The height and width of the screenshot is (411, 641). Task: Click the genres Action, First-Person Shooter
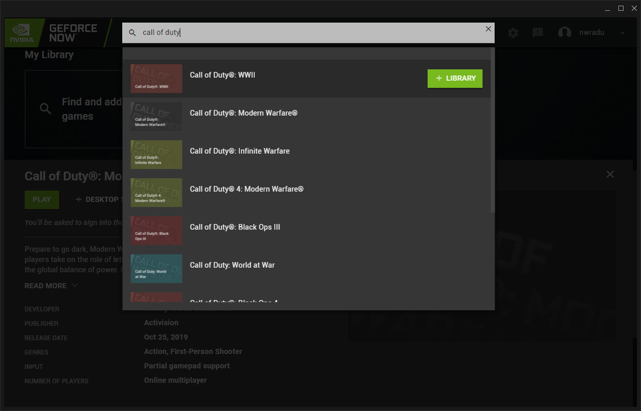pos(193,351)
